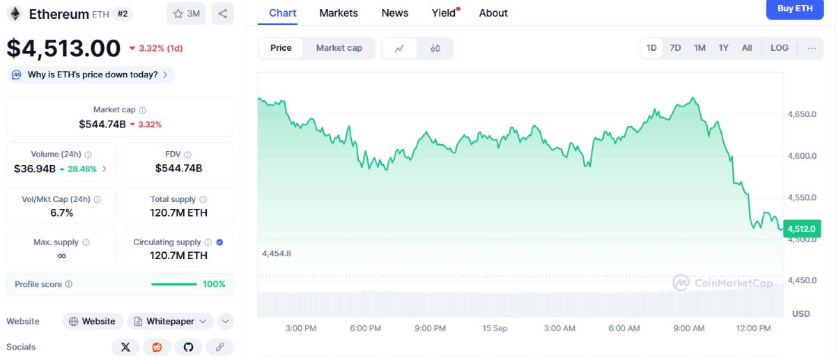836x358 pixels.
Task: Select the Price chart toggle
Action: tap(281, 48)
